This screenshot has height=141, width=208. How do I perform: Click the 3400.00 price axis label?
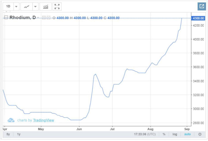coord(198,81)
